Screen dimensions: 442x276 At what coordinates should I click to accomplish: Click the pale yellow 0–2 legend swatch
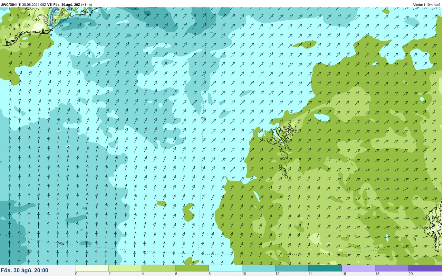(x=92, y=268)
